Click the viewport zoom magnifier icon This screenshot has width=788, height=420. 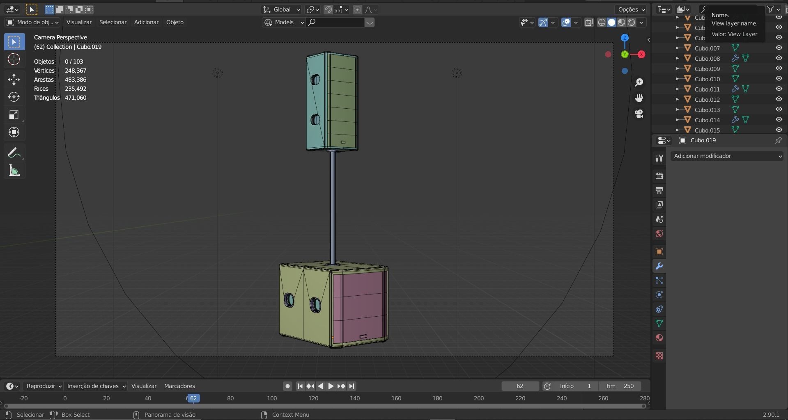[639, 82]
